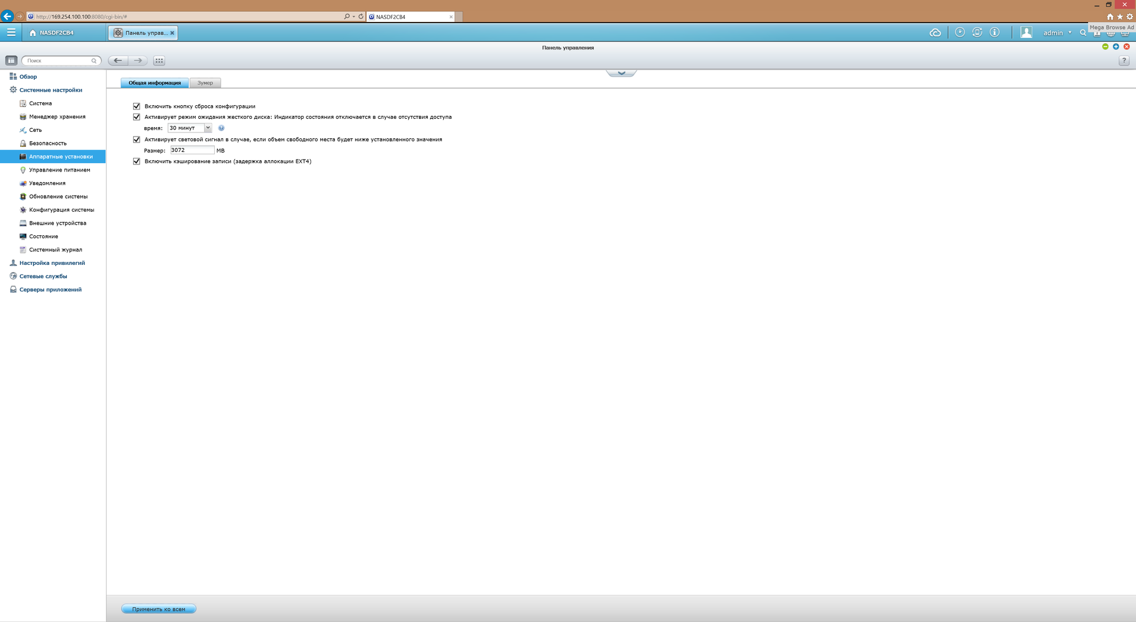Open Управление питанием in sidebar

pyautogui.click(x=59, y=170)
